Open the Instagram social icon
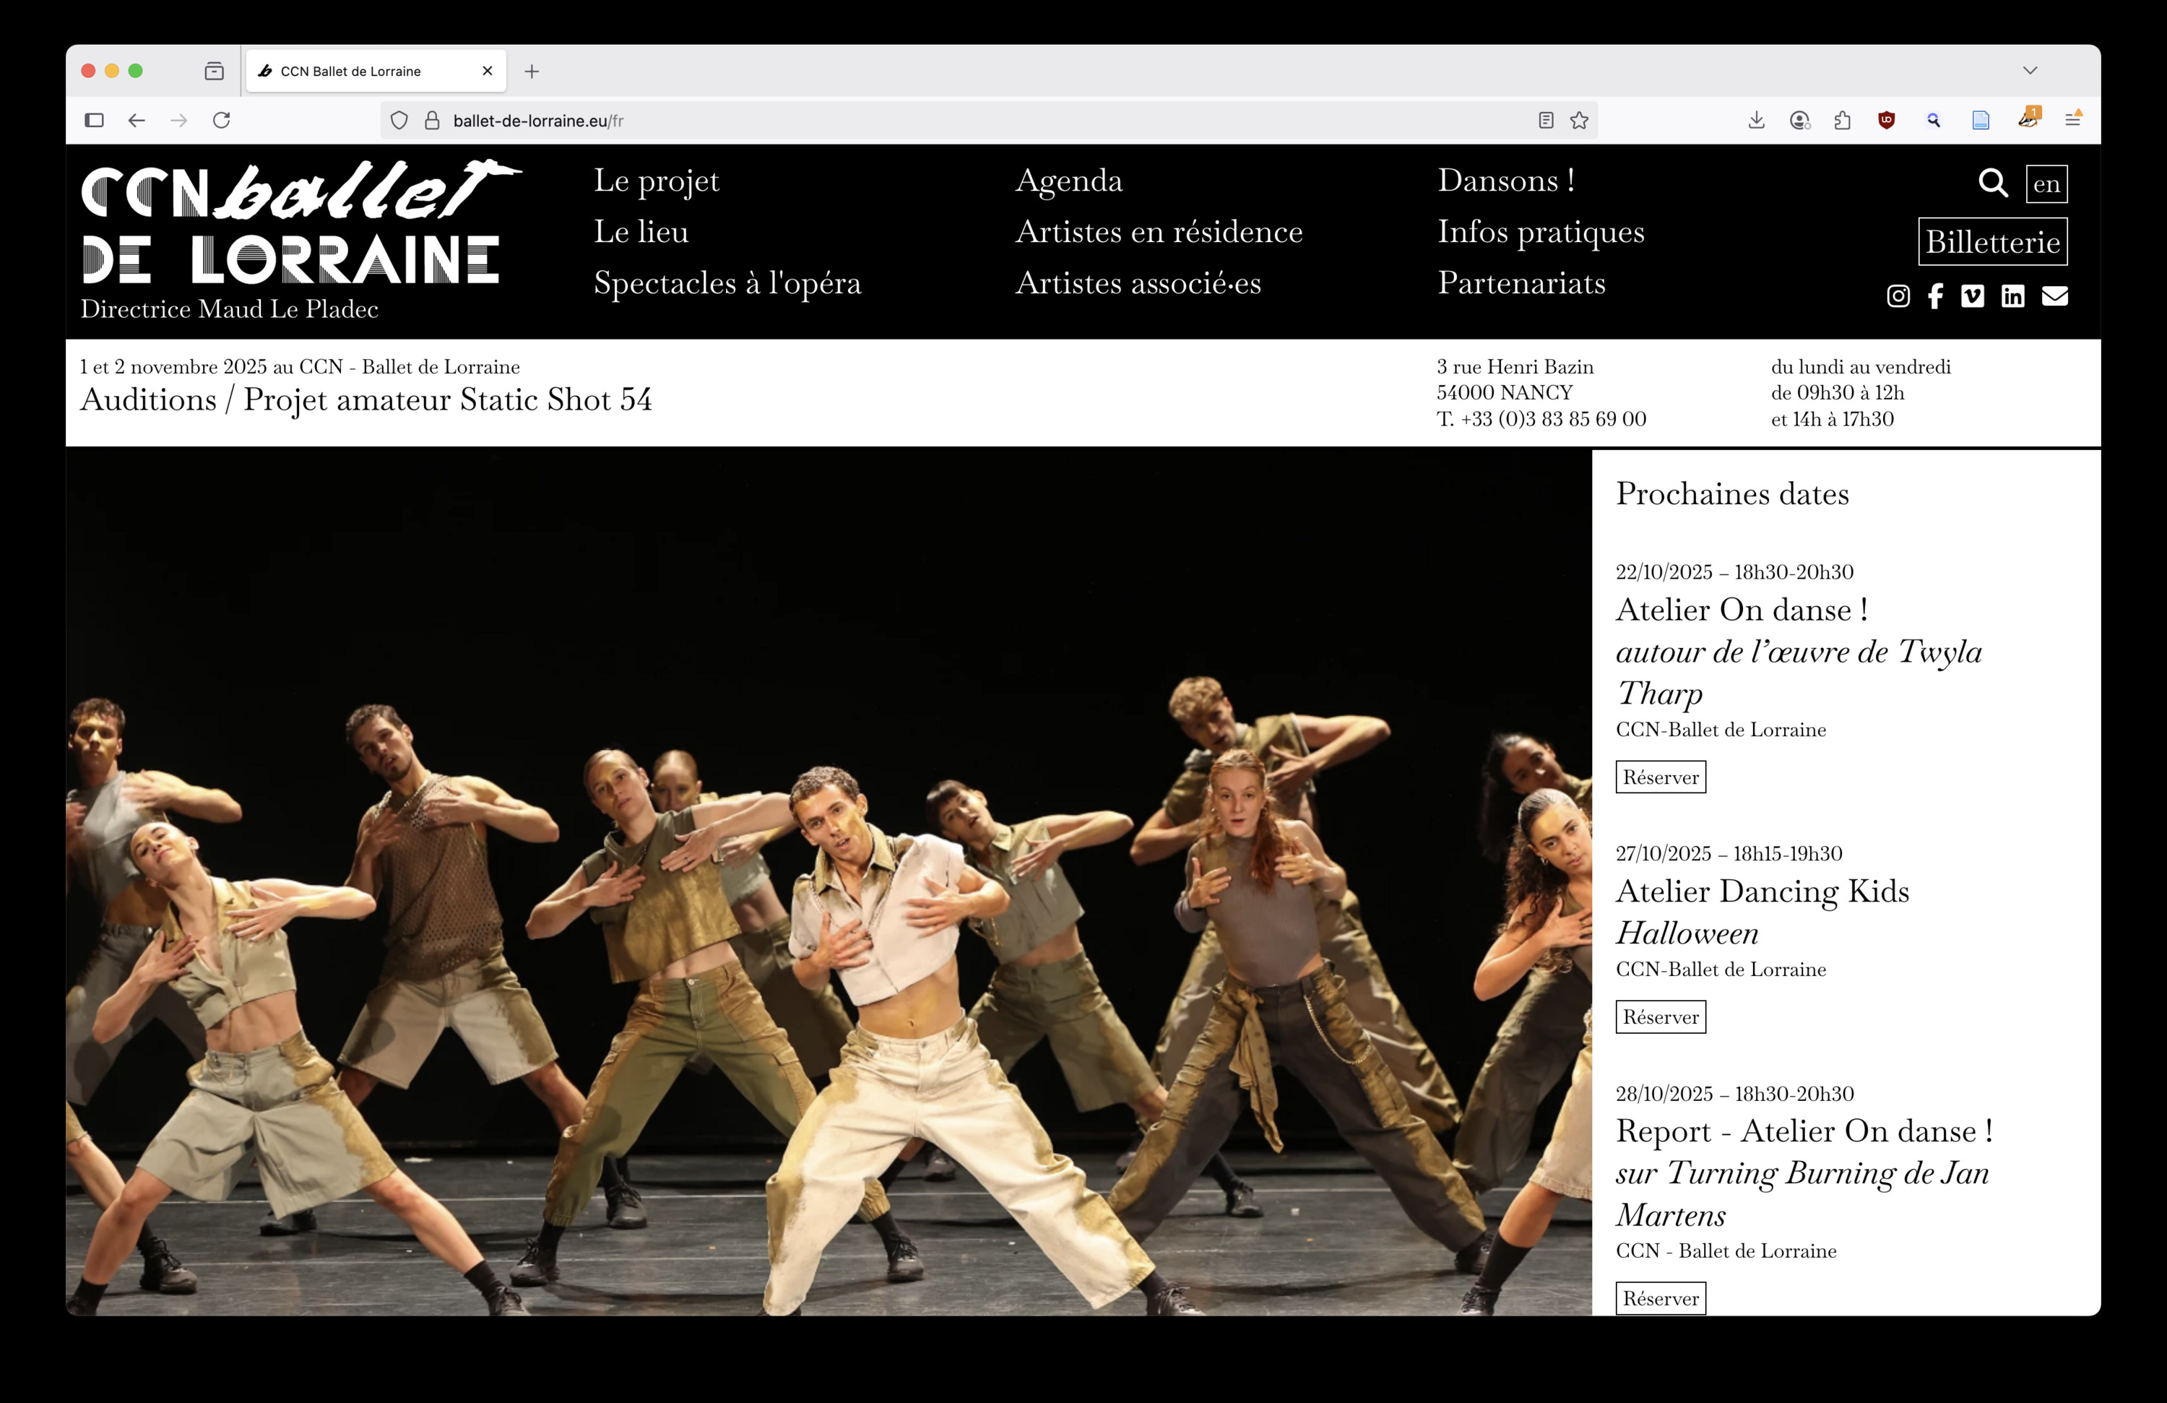The width and height of the screenshot is (2167, 1403). point(1898,296)
